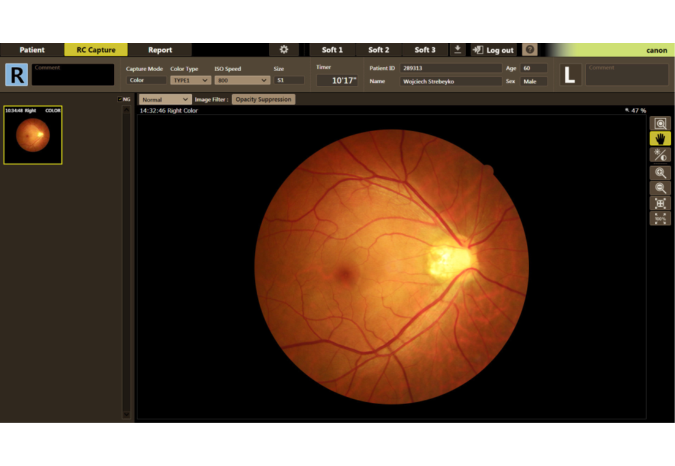
Task: Activate the hand pan tool
Action: (660, 139)
